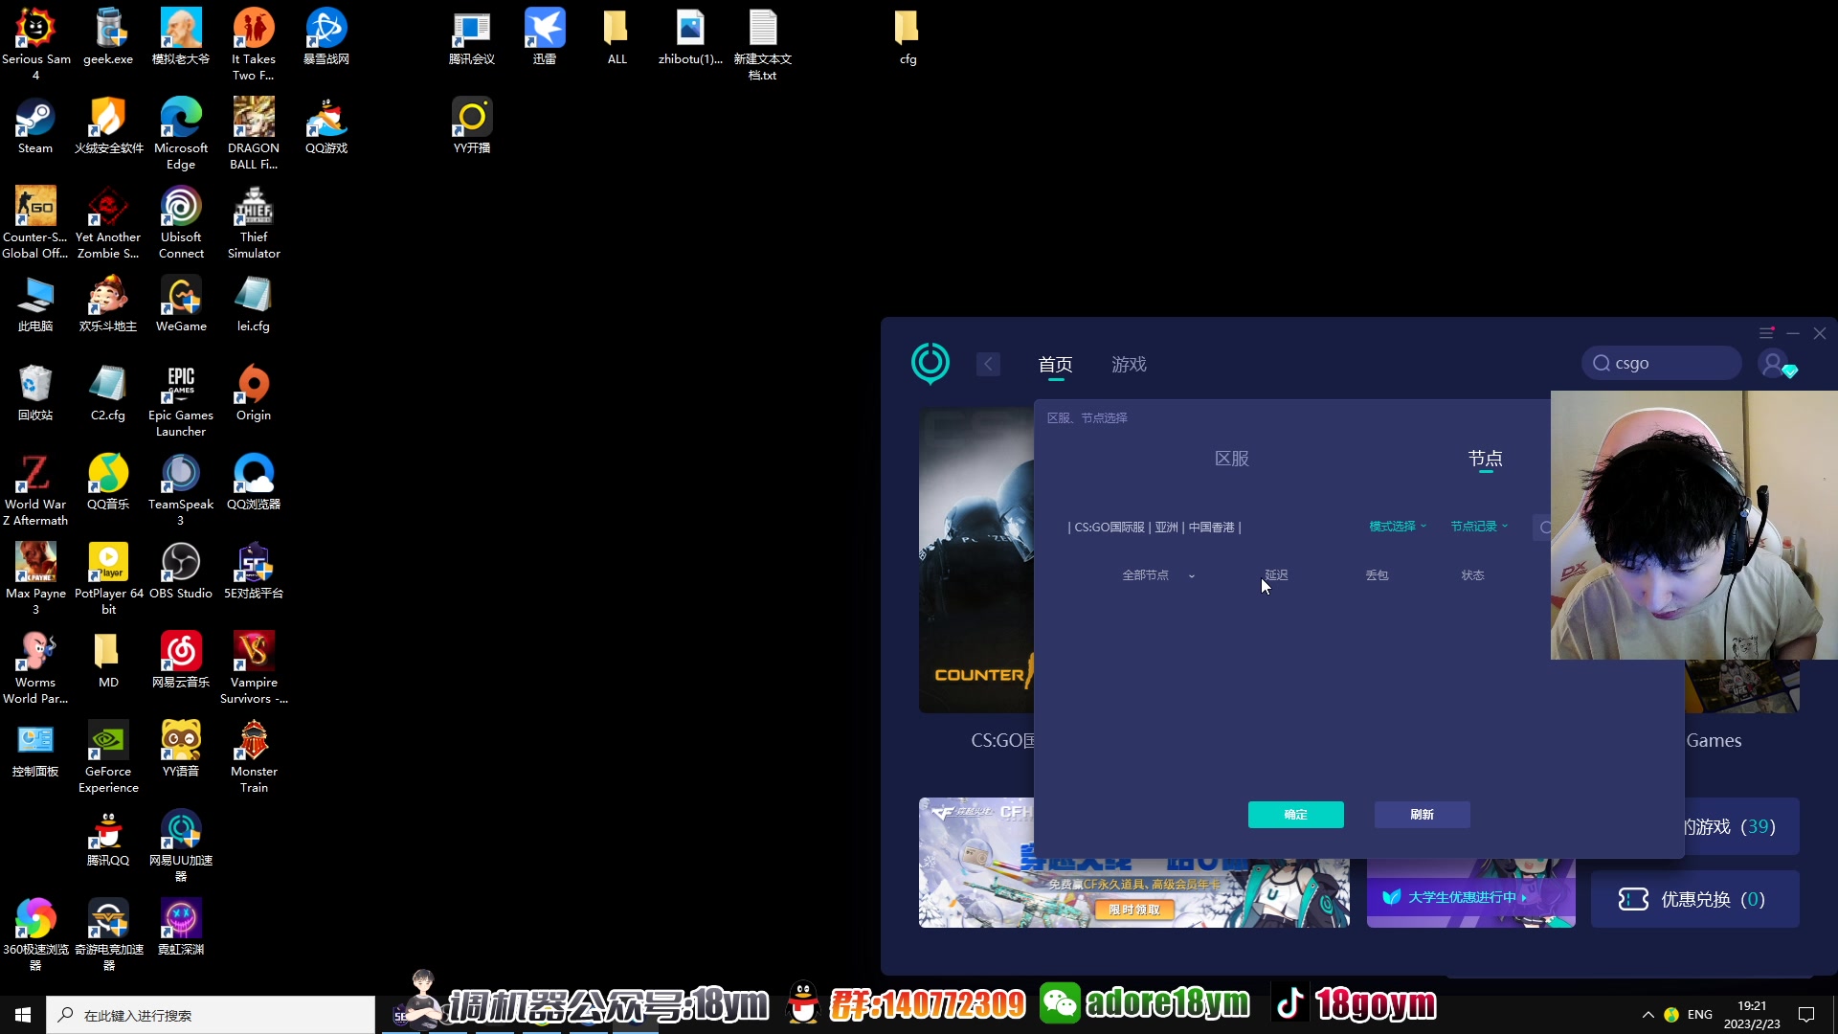Click the 限时领取 banner button
This screenshot has height=1034, width=1838.
point(1134,910)
